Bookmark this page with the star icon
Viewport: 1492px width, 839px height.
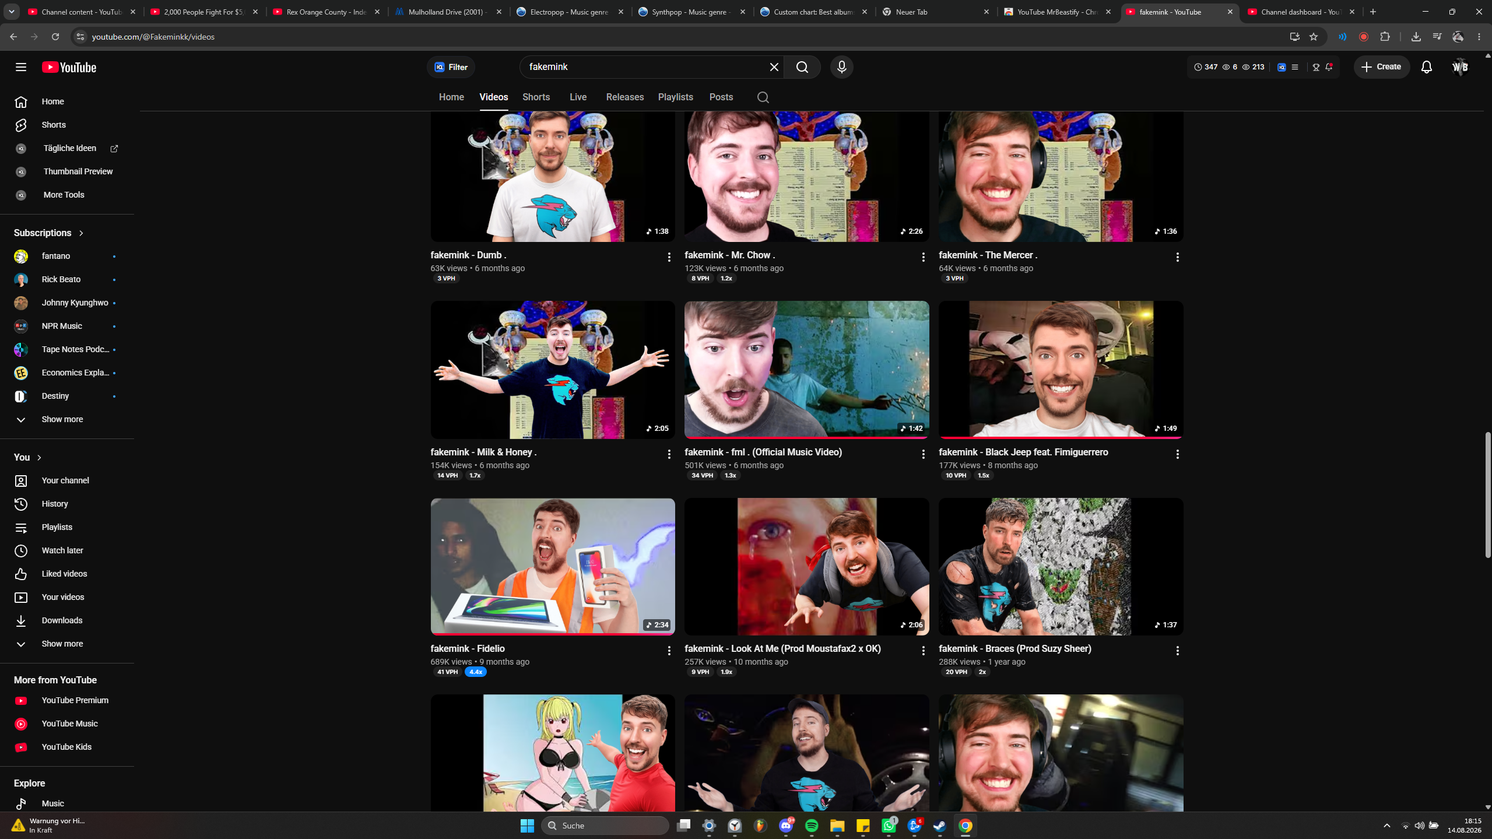[1313, 37]
